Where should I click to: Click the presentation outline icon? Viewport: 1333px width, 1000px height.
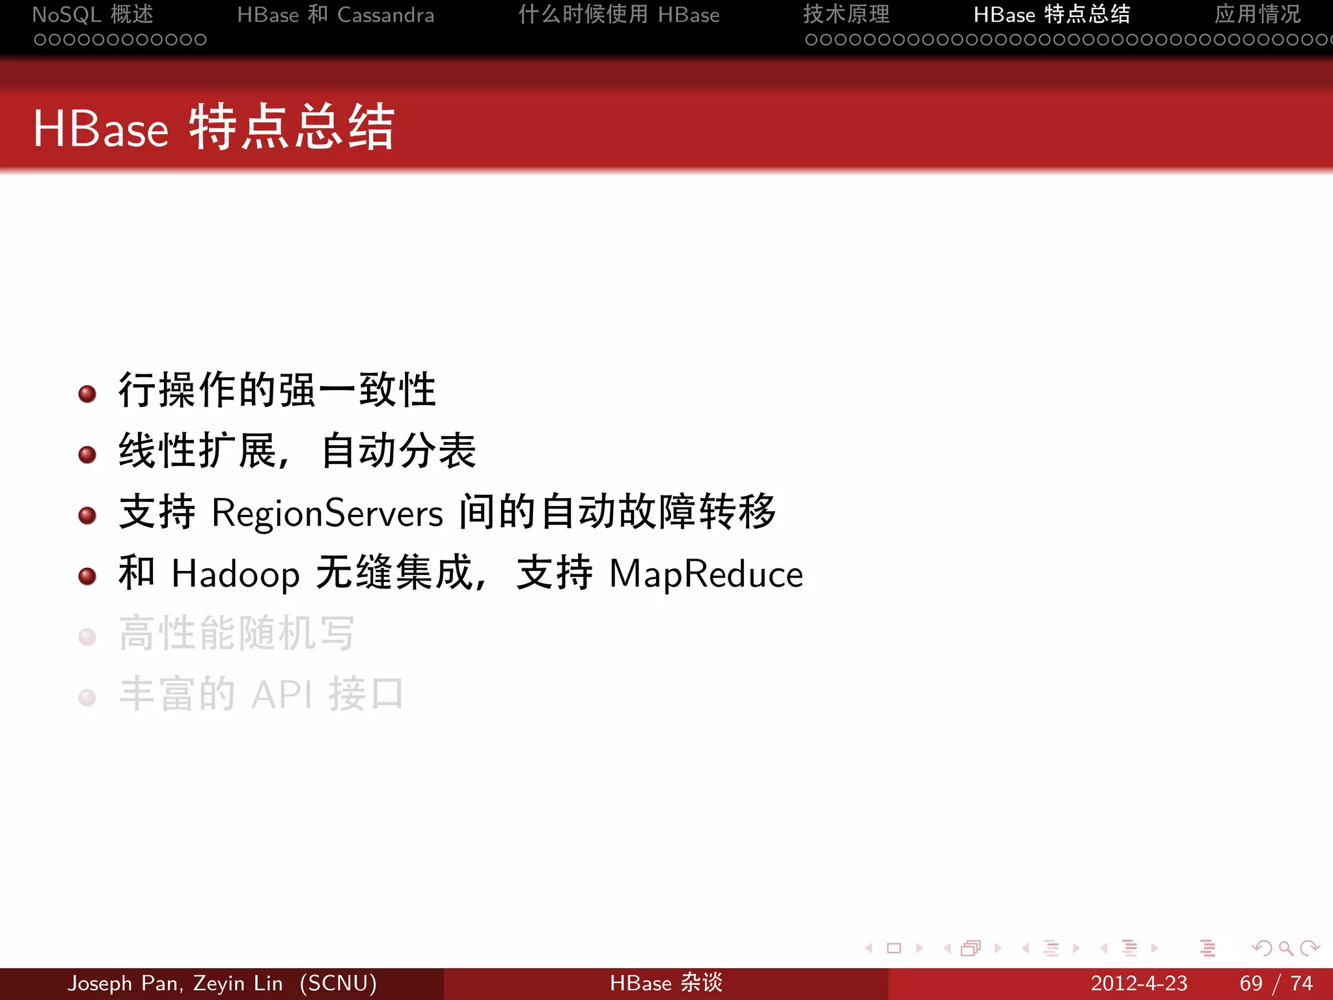click(x=1208, y=948)
